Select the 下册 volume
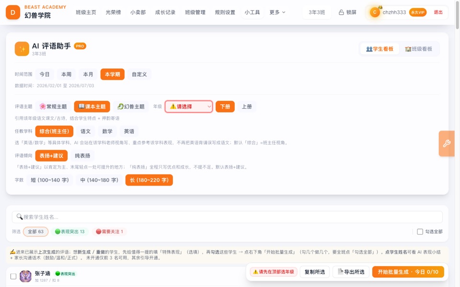Viewport: 460px width, 287px height. tap(225, 107)
